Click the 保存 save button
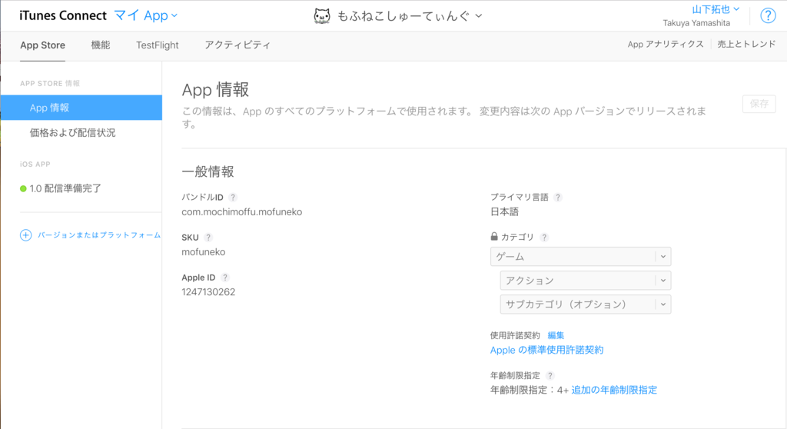This screenshot has height=429, width=787. (759, 104)
